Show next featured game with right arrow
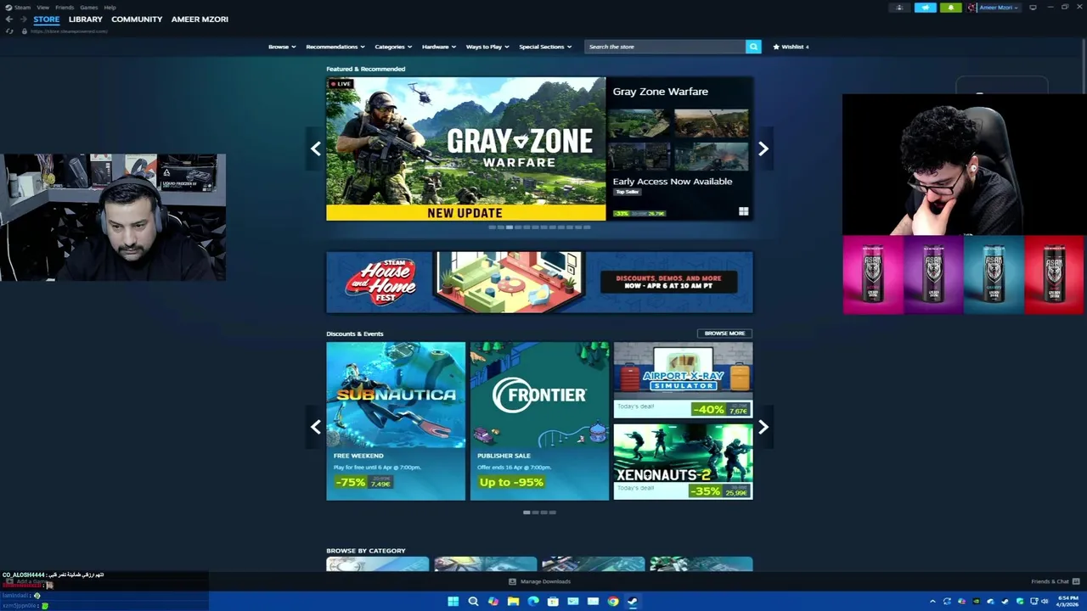This screenshot has height=611, width=1087. point(763,149)
